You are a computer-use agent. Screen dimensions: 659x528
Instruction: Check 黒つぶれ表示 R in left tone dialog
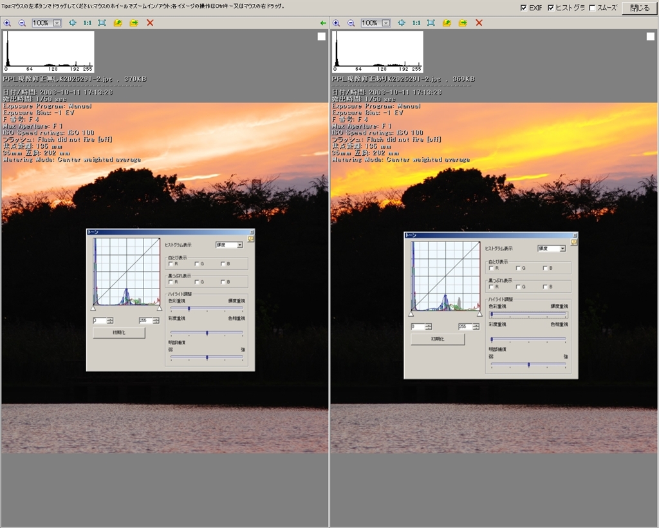tap(171, 282)
